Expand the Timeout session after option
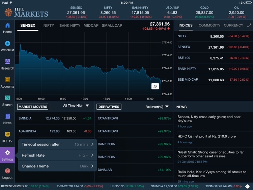The width and height of the screenshot is (253, 190). (x=57, y=144)
